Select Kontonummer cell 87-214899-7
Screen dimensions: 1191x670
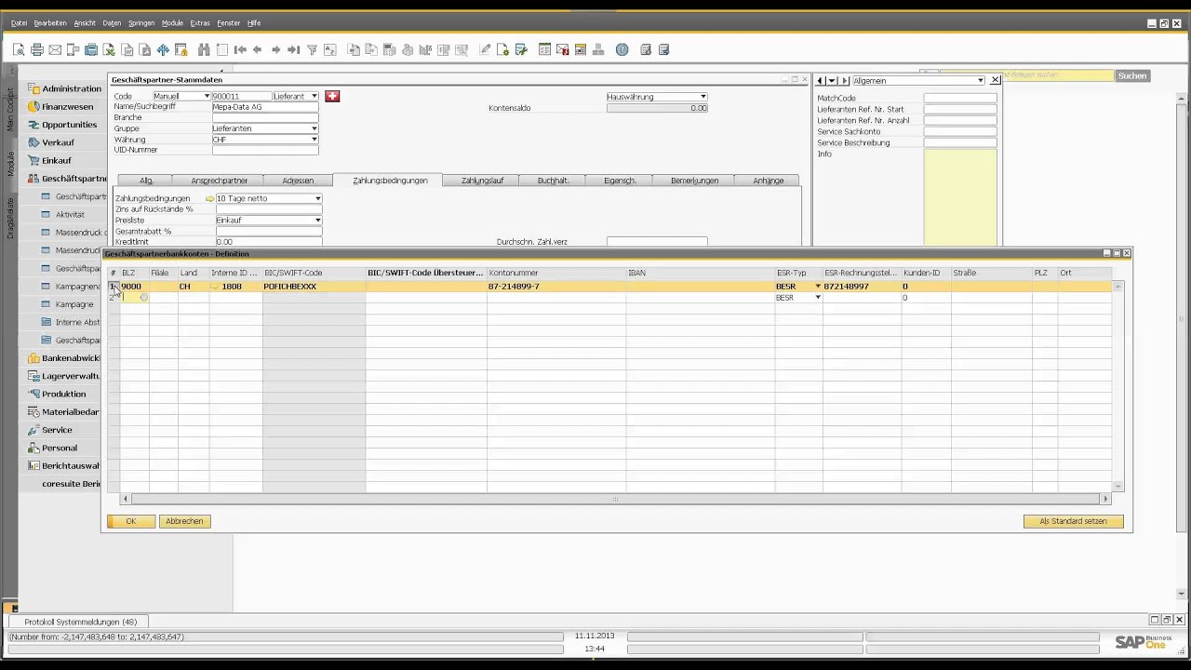[x=556, y=287]
